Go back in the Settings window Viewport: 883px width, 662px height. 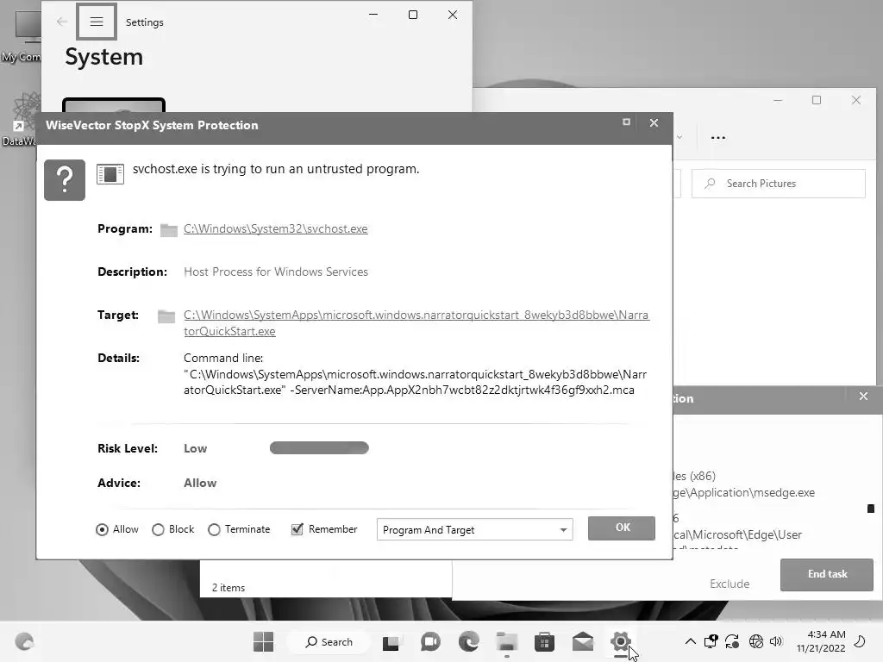pos(61,22)
